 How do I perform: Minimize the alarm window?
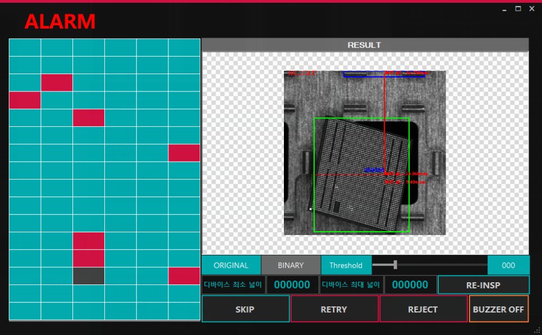point(504,9)
